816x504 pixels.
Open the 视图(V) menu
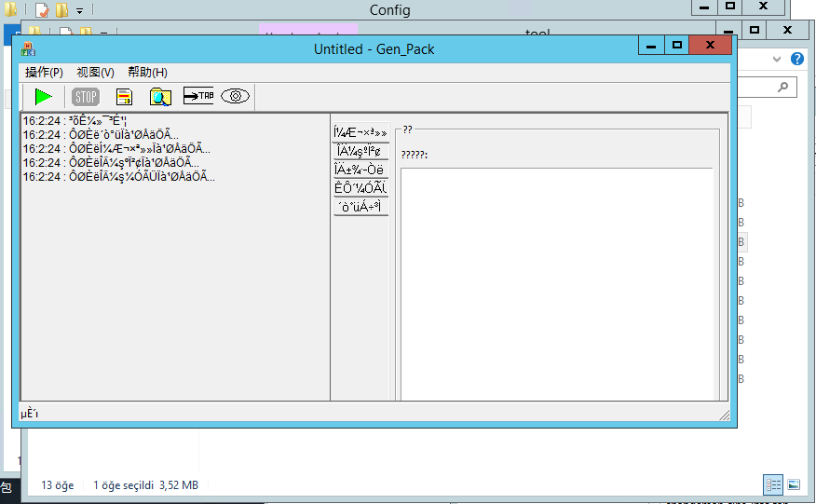(95, 73)
